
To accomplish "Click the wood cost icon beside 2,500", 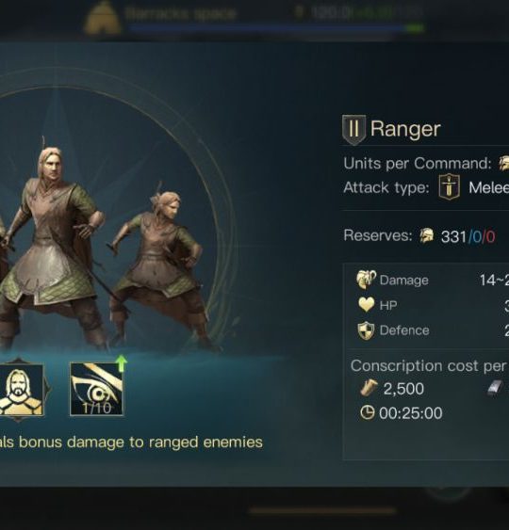I will pos(369,388).
